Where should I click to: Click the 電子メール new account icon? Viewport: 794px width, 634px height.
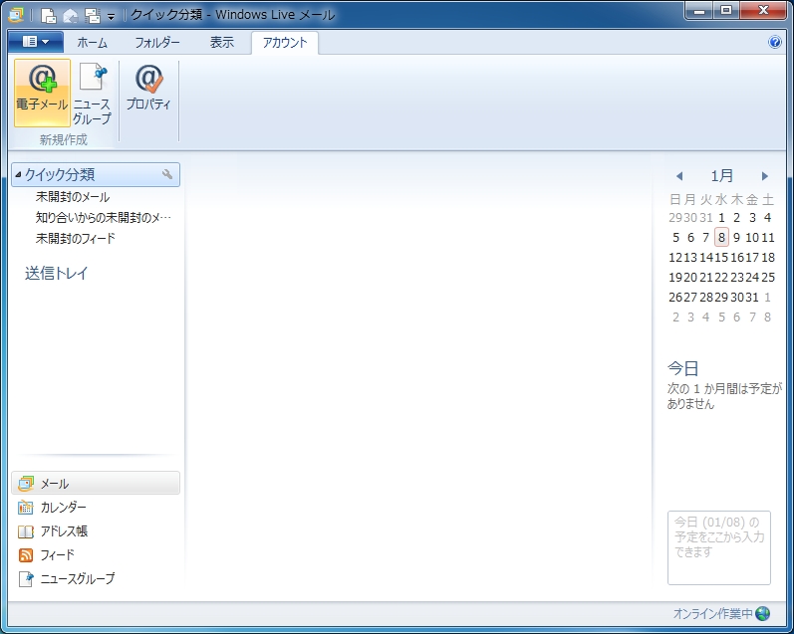coord(42,93)
